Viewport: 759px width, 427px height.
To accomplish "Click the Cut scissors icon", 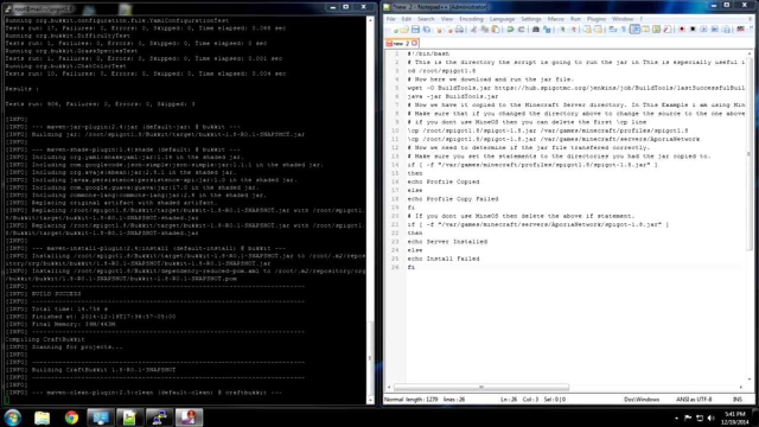I will [x=474, y=29].
